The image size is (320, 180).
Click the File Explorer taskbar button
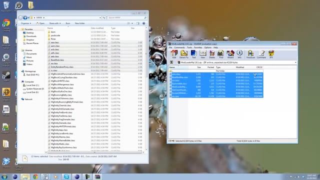(x=25, y=176)
